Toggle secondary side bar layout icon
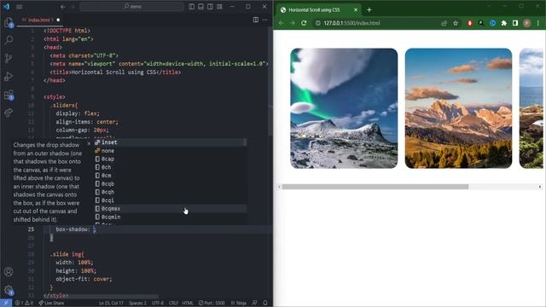 [211, 7]
